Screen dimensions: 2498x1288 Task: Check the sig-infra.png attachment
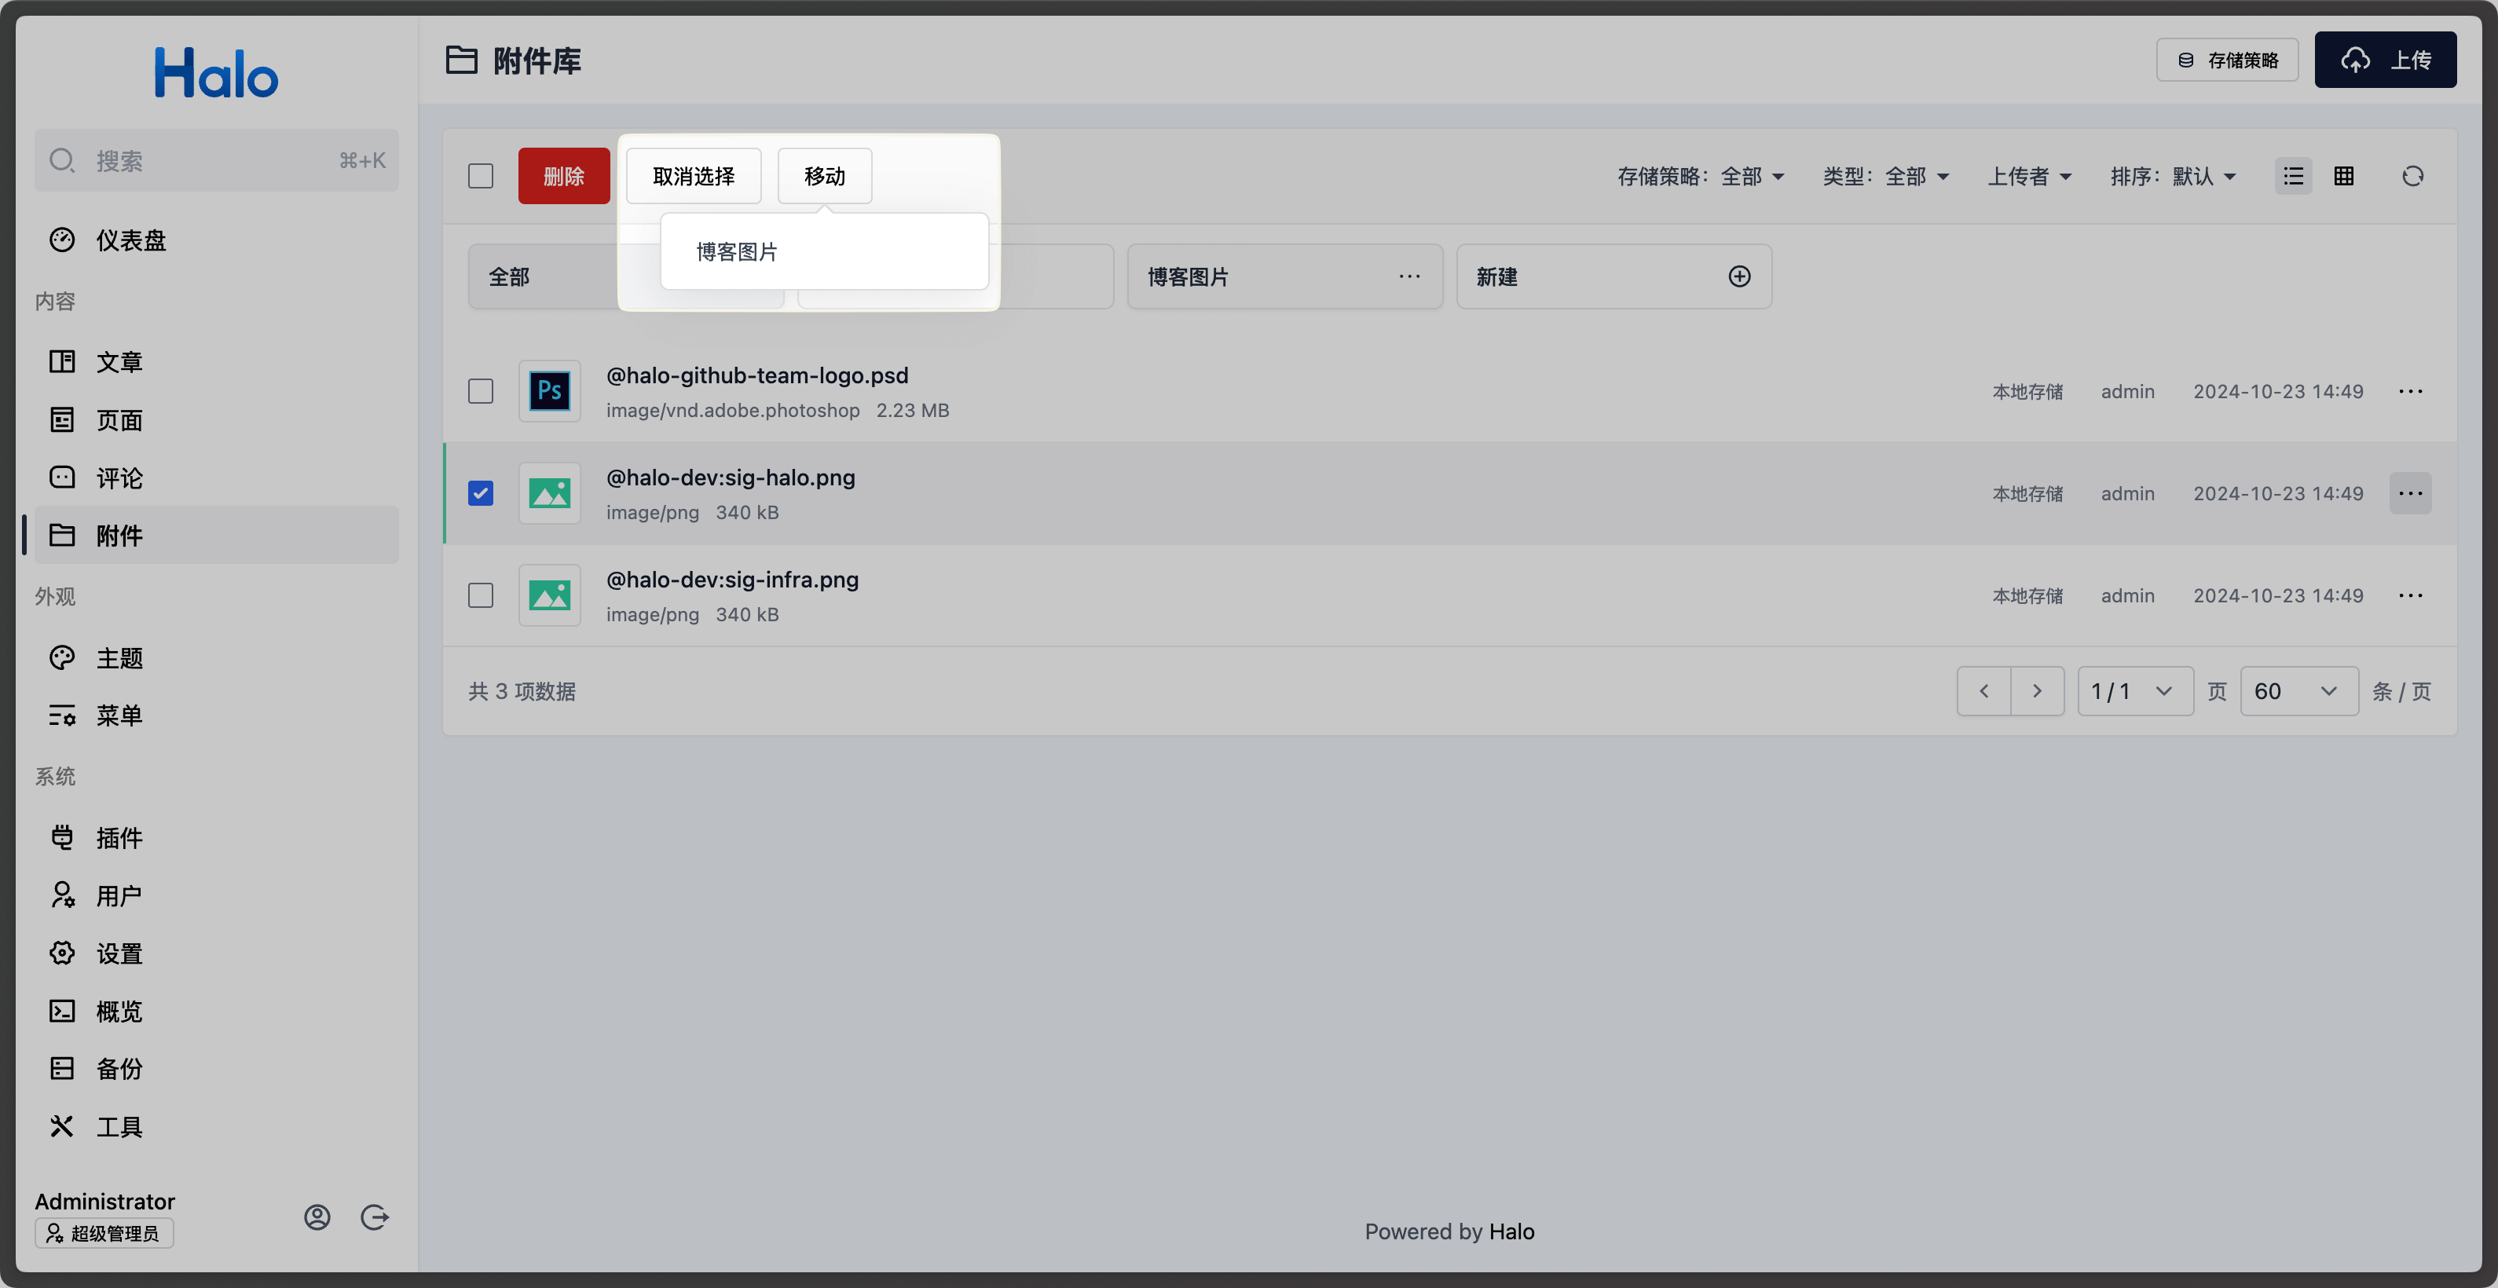point(480,595)
